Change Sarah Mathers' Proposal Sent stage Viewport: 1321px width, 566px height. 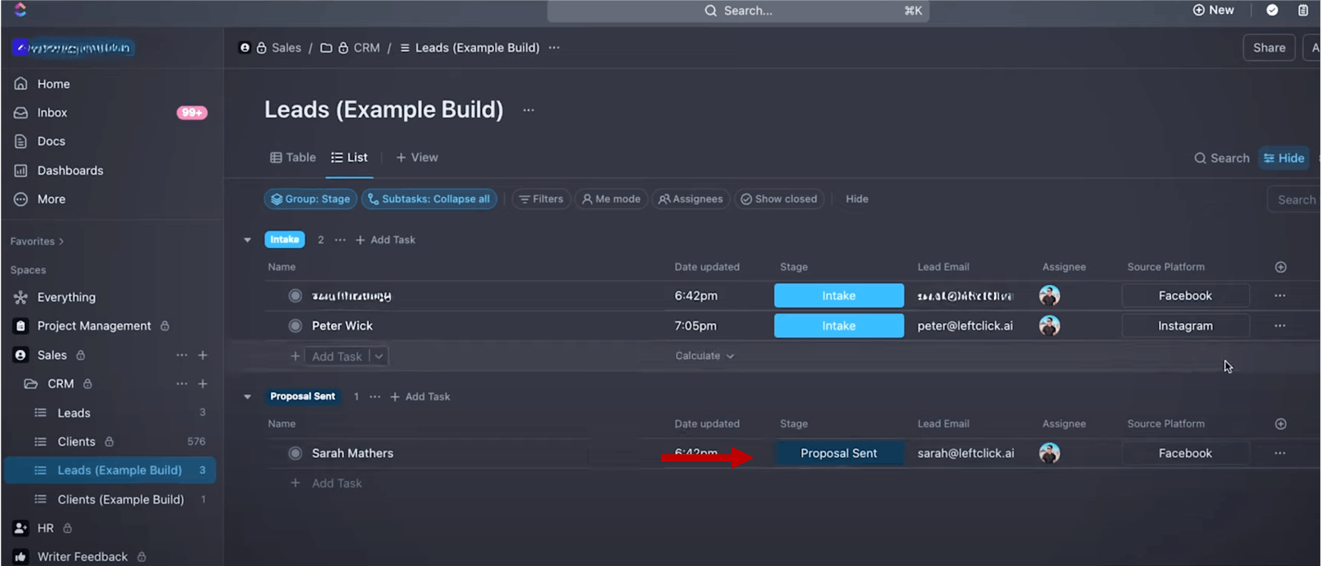pos(838,453)
